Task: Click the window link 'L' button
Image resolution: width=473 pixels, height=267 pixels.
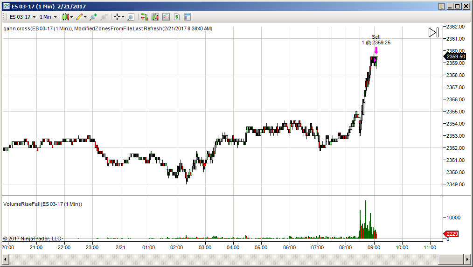Action: click(x=441, y=7)
